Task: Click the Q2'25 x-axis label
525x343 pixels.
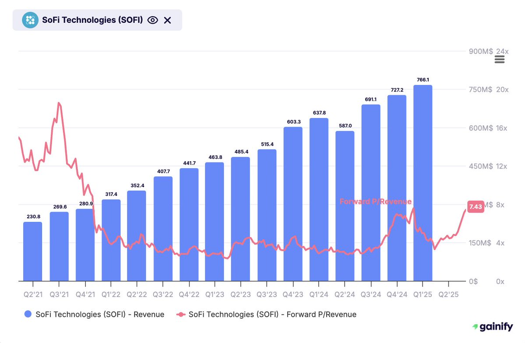Action: [448, 294]
